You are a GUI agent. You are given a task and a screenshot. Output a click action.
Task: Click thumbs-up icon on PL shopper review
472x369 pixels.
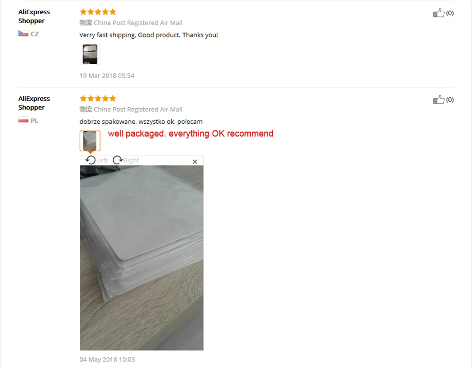point(438,99)
